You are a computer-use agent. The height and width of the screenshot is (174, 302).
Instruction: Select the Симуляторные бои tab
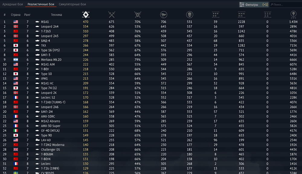point(72,5)
